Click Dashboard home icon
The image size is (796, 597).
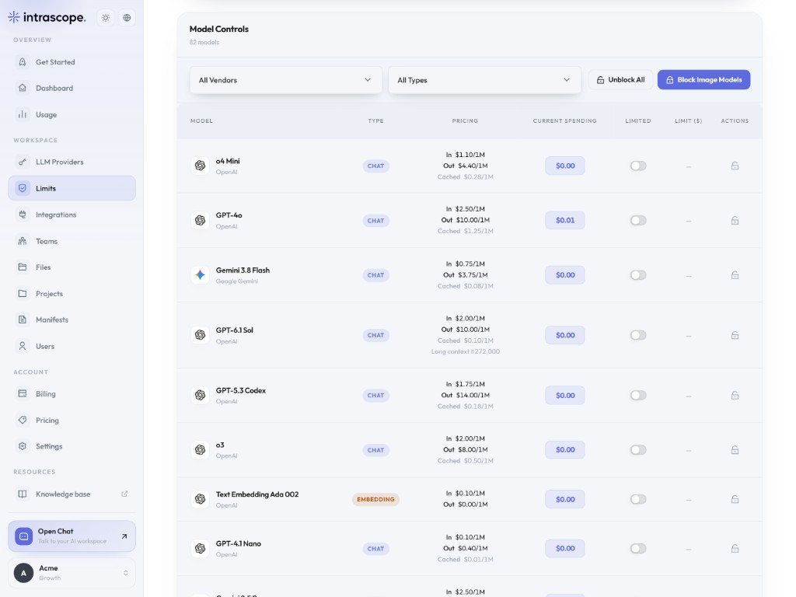(x=23, y=88)
